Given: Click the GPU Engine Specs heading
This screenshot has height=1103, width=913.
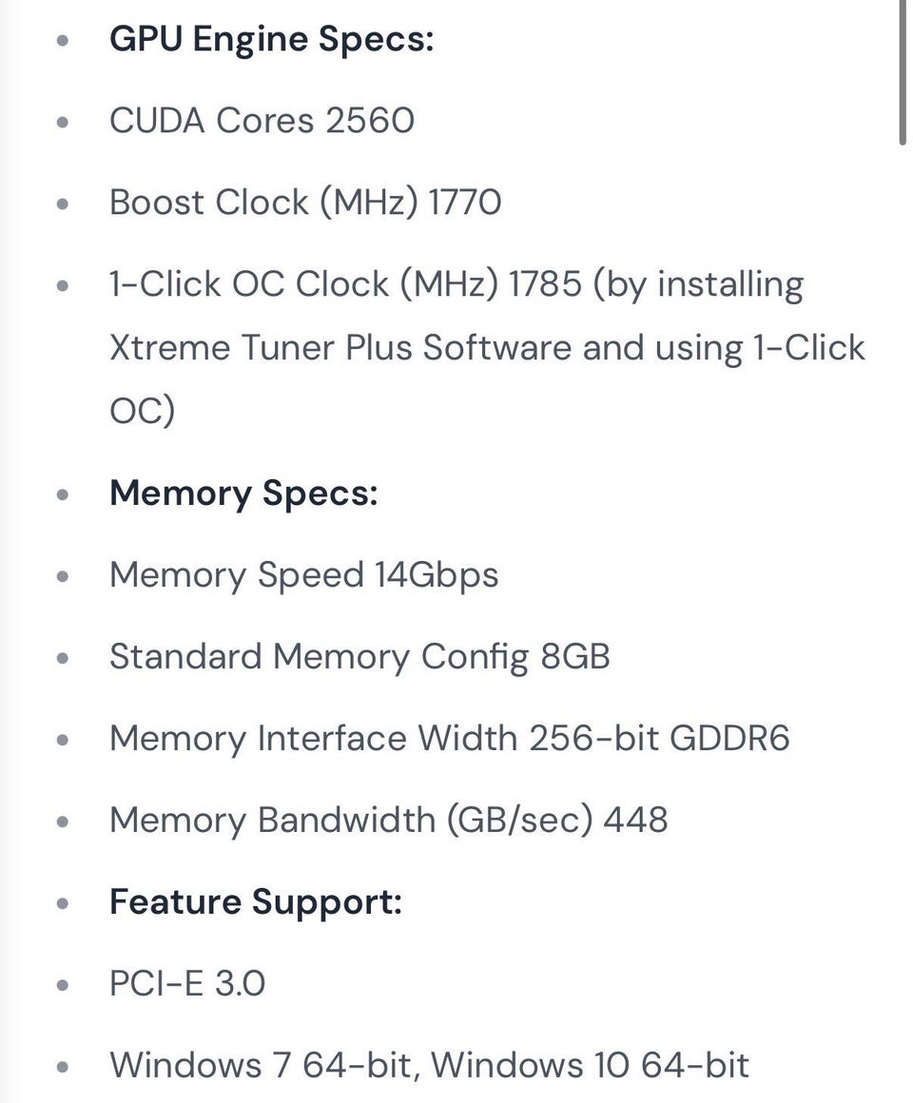Looking at the screenshot, I should click(x=271, y=40).
